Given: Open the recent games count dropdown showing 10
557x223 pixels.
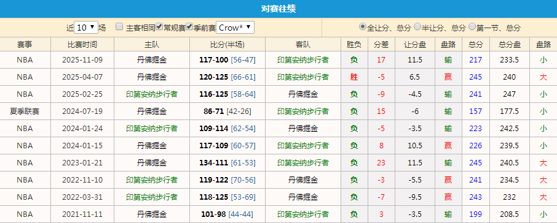Looking at the screenshot, I should [86, 27].
